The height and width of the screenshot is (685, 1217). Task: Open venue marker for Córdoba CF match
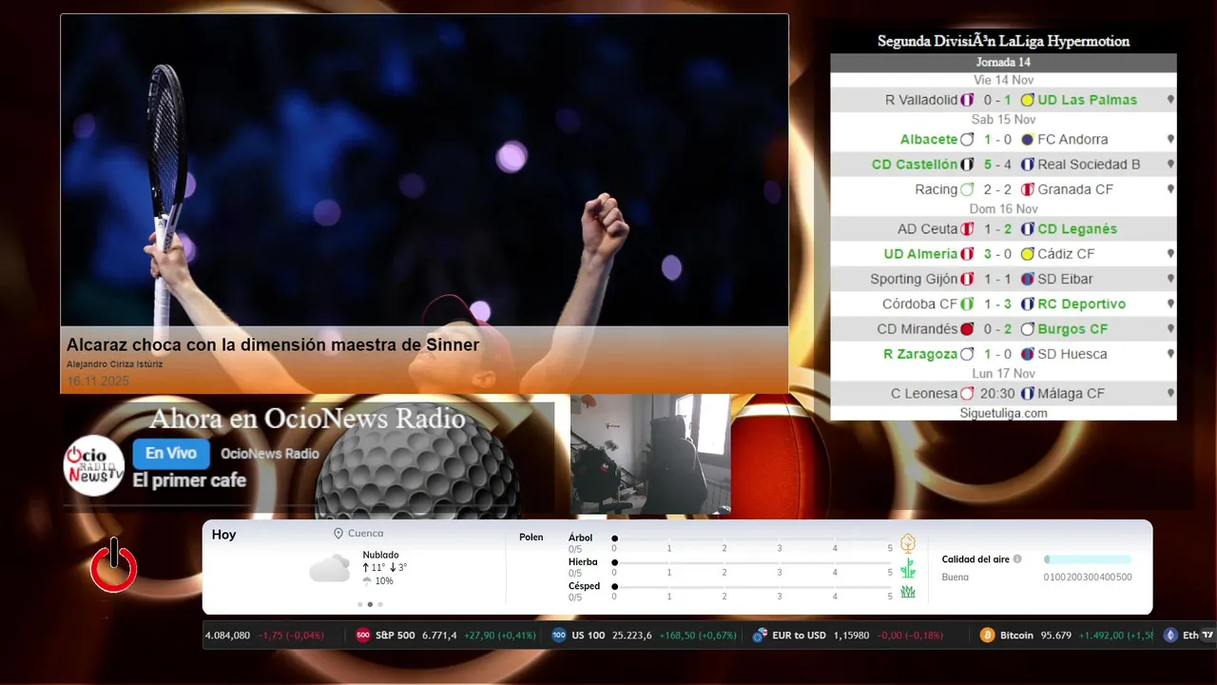1170,304
